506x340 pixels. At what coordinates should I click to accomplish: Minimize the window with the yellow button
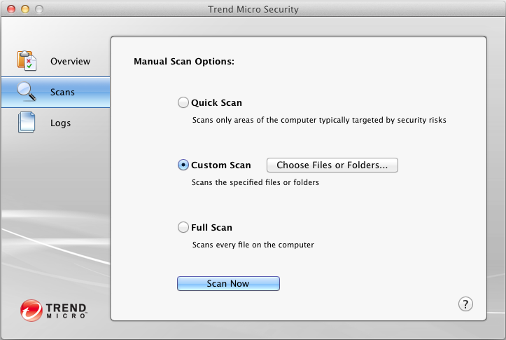pyautogui.click(x=25, y=10)
